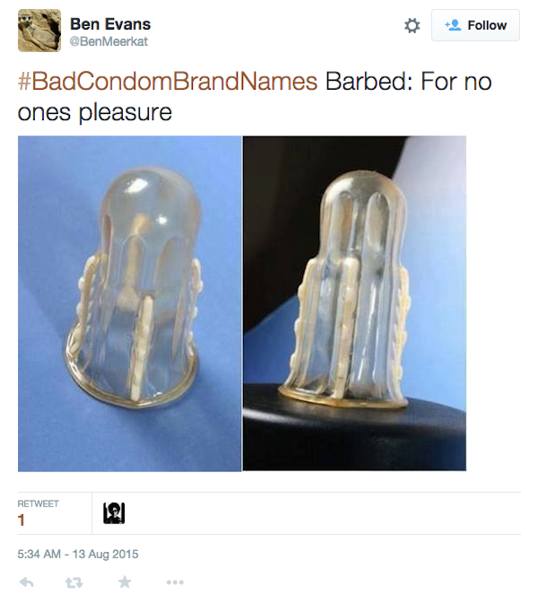This screenshot has height=604, width=538.
Task: Open the more options ellipsis icon
Action: pos(175,582)
